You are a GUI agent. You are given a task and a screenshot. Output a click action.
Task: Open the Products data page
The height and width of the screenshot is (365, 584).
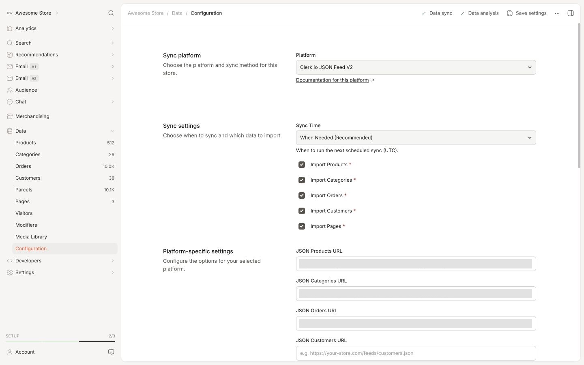[65, 143]
